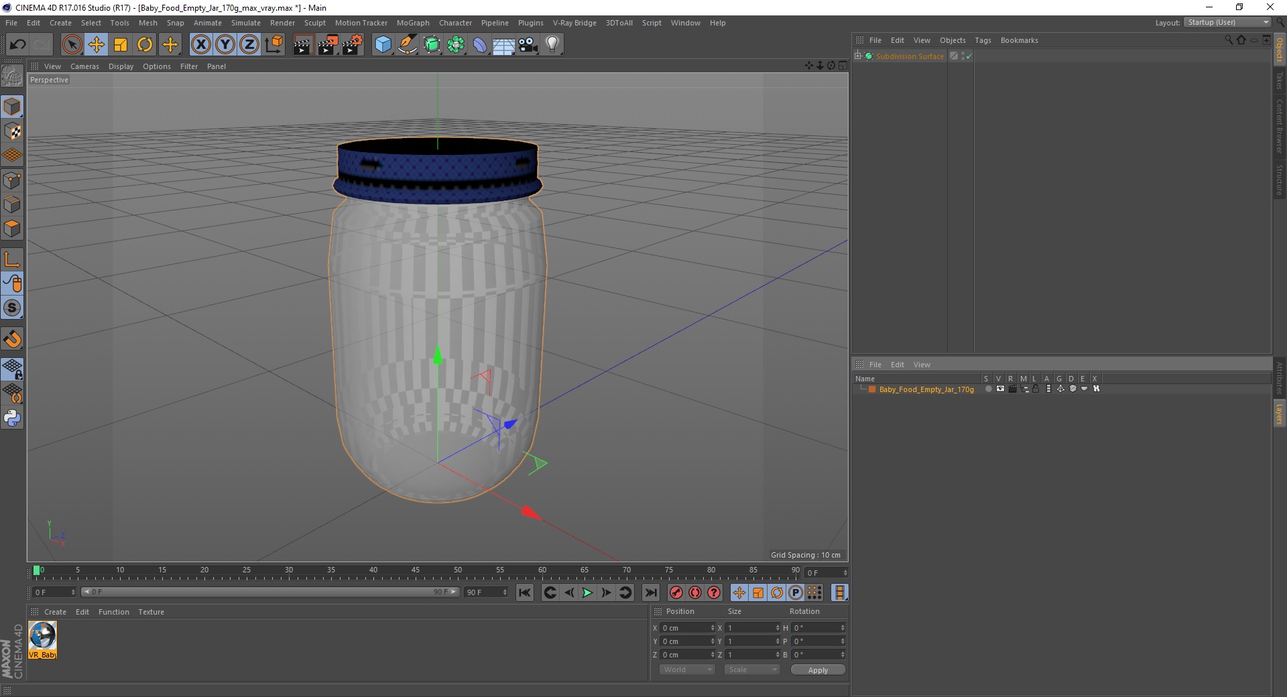1287x697 pixels.
Task: Select the Live Selection tool
Action: pyautogui.click(x=72, y=45)
